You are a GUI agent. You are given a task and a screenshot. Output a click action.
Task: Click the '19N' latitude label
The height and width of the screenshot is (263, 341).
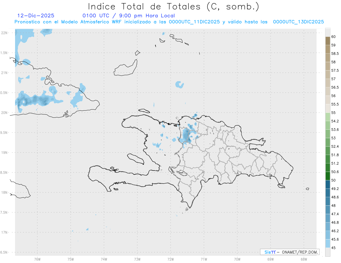coord(4,153)
